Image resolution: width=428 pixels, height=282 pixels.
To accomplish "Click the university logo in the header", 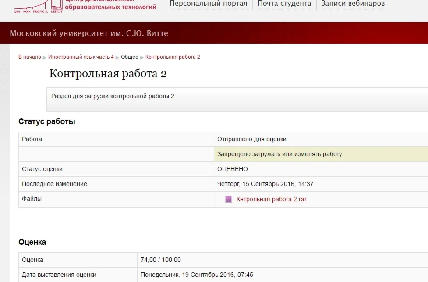I will tap(38, 6).
